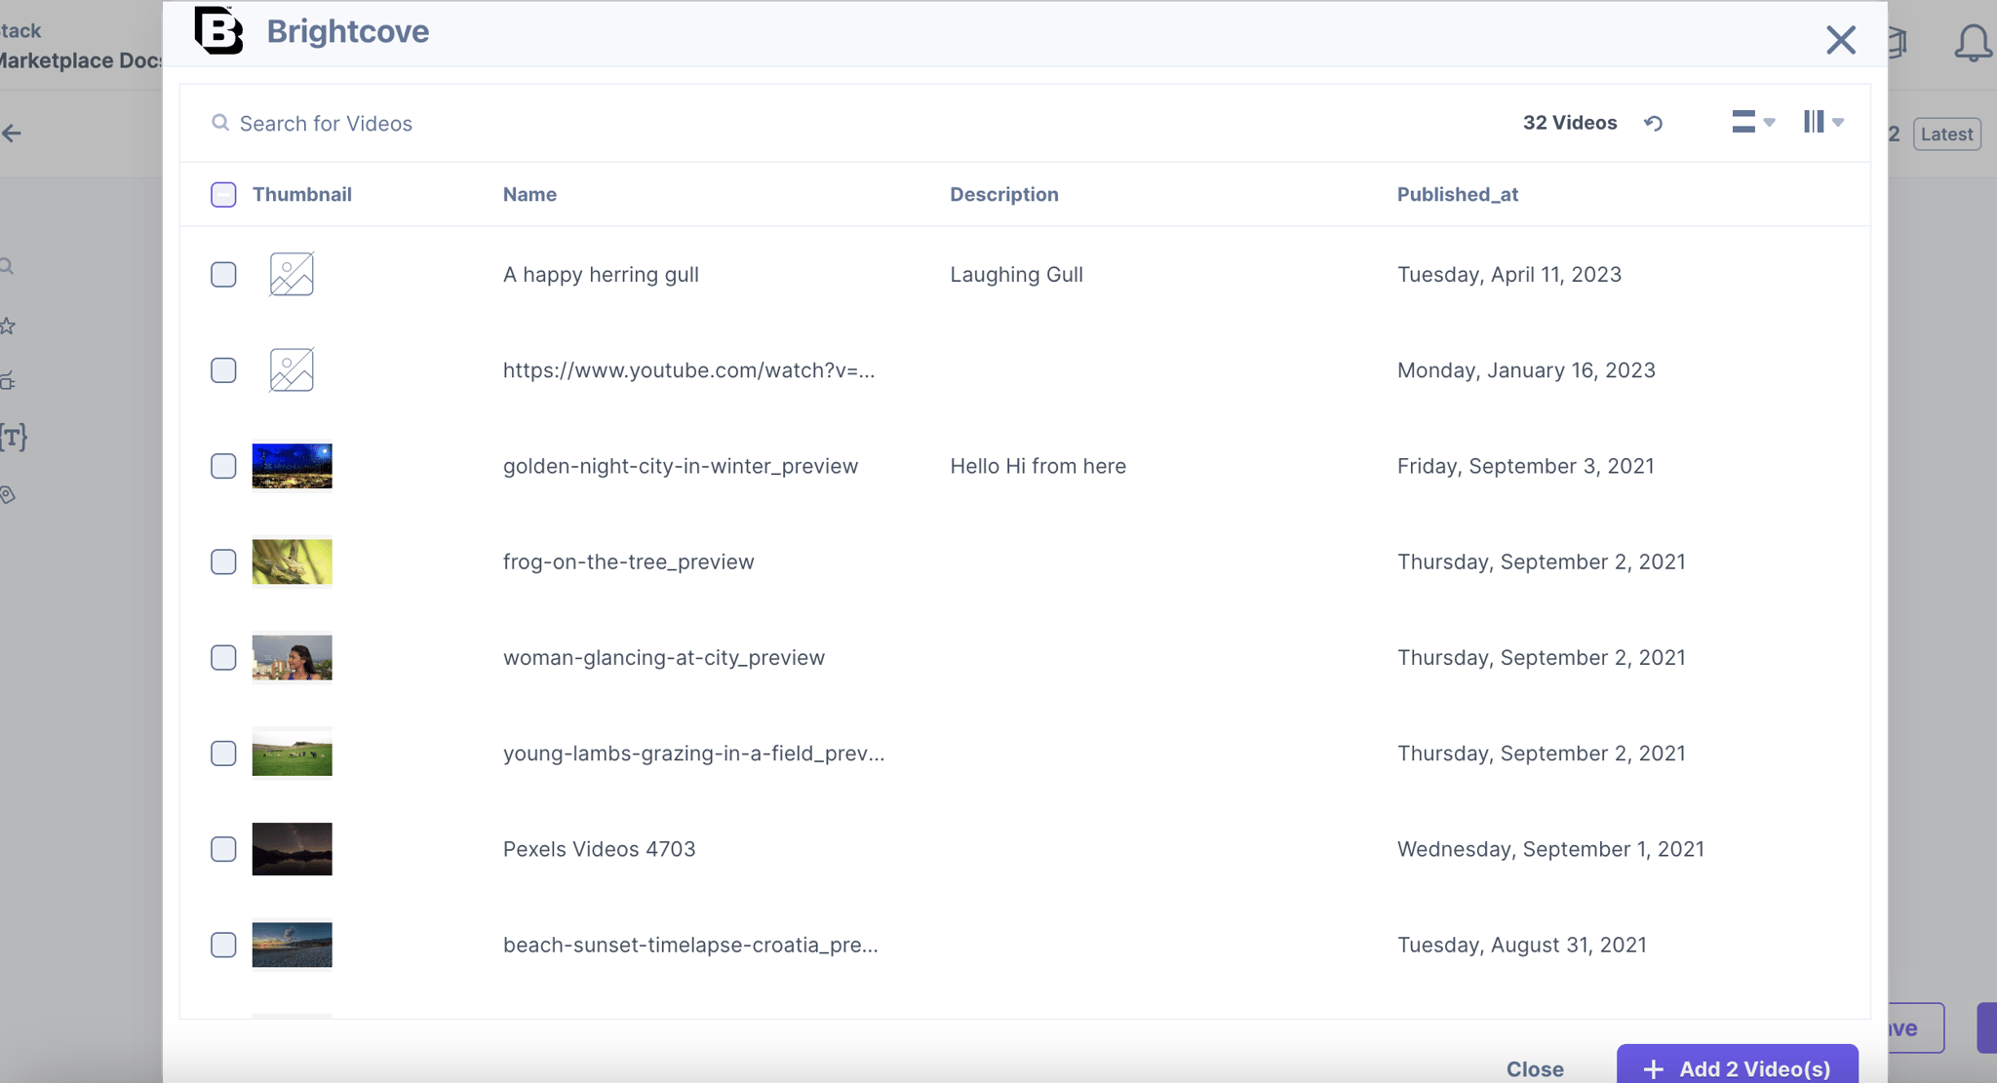Open beach-sunset-timelapse thumbnail
The height and width of the screenshot is (1083, 1997).
point(292,945)
